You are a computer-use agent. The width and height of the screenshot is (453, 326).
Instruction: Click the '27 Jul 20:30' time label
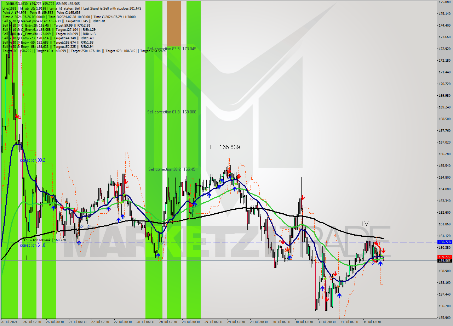coord(123,322)
